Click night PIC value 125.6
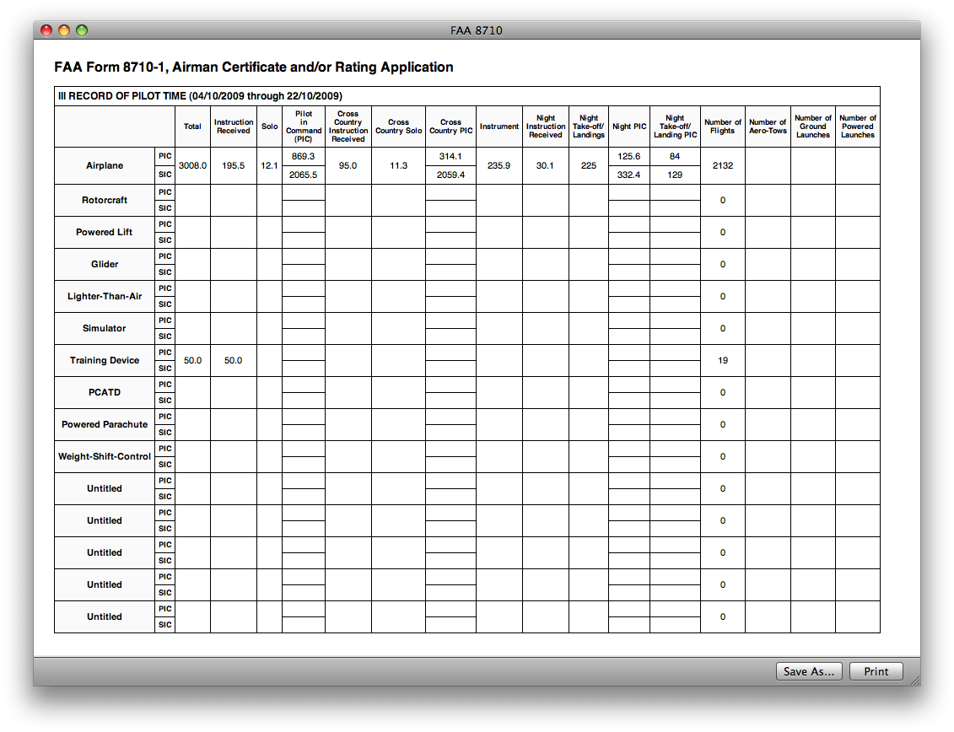 click(x=629, y=156)
